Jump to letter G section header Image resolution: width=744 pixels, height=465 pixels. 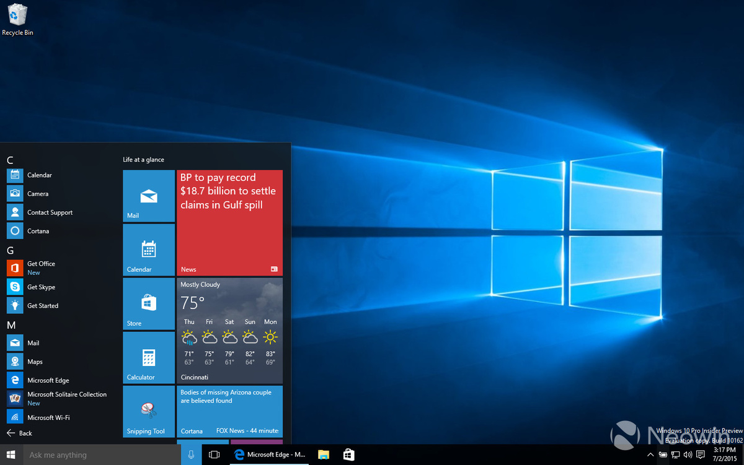[10, 251]
